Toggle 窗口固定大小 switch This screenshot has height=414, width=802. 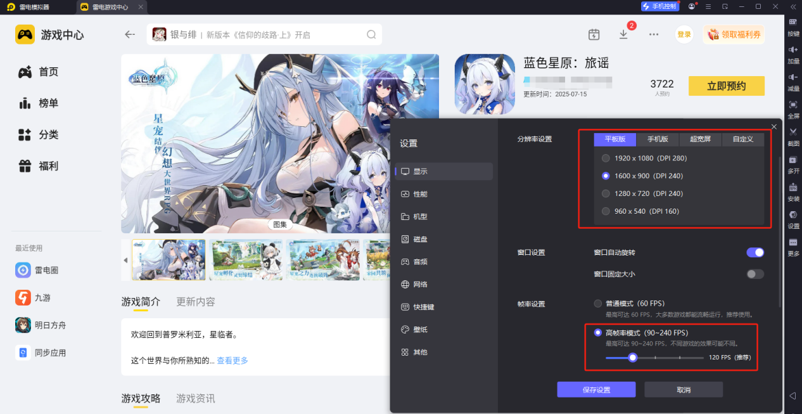[755, 274]
